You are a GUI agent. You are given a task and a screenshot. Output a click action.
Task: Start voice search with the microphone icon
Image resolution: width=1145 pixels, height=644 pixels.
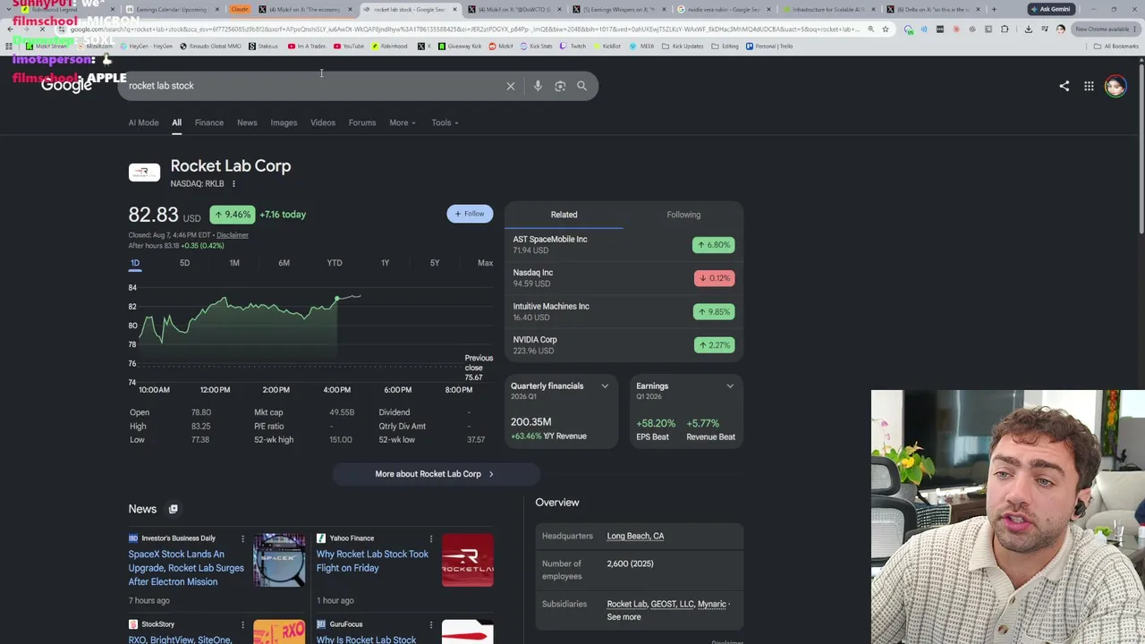pyautogui.click(x=538, y=86)
